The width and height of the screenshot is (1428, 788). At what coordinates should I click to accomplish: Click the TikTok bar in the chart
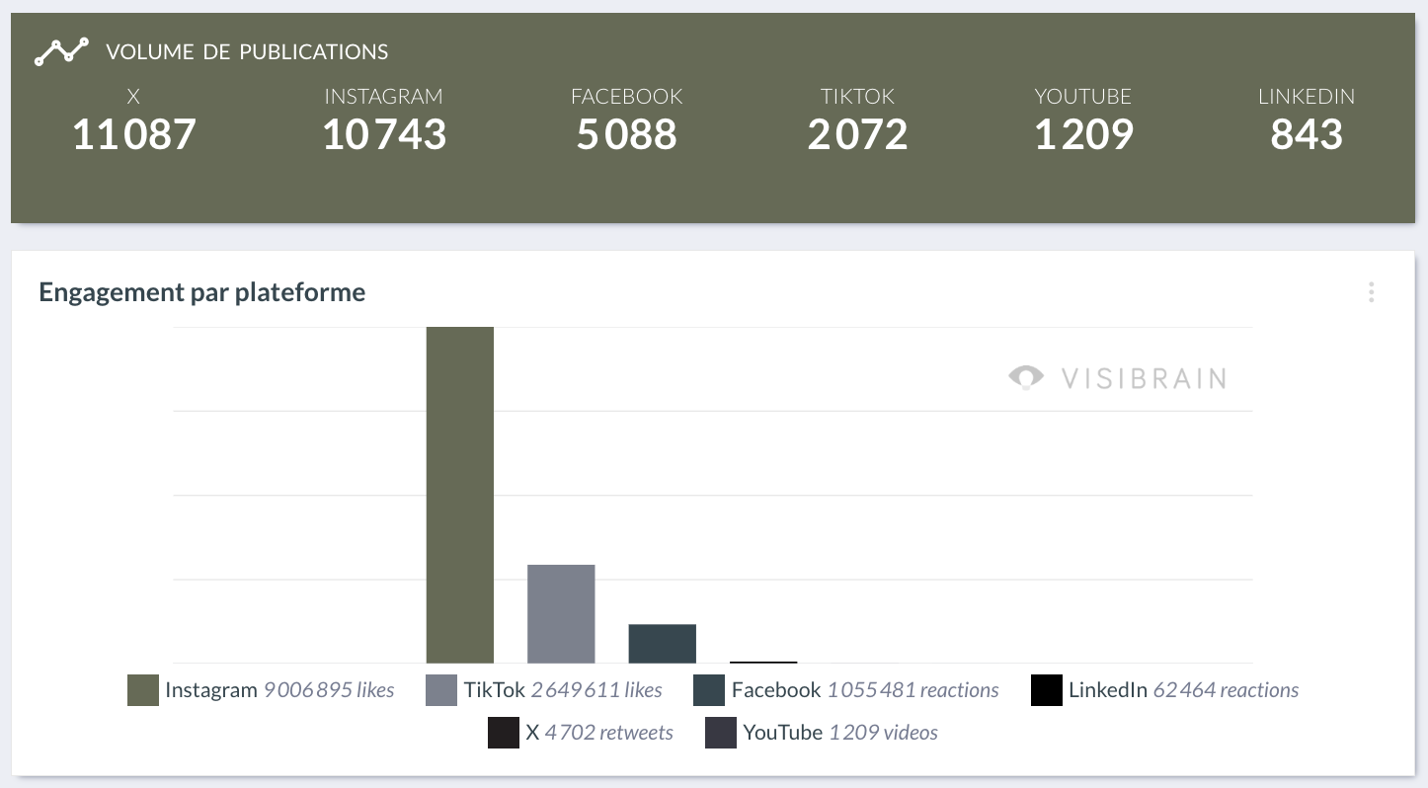[x=561, y=613]
